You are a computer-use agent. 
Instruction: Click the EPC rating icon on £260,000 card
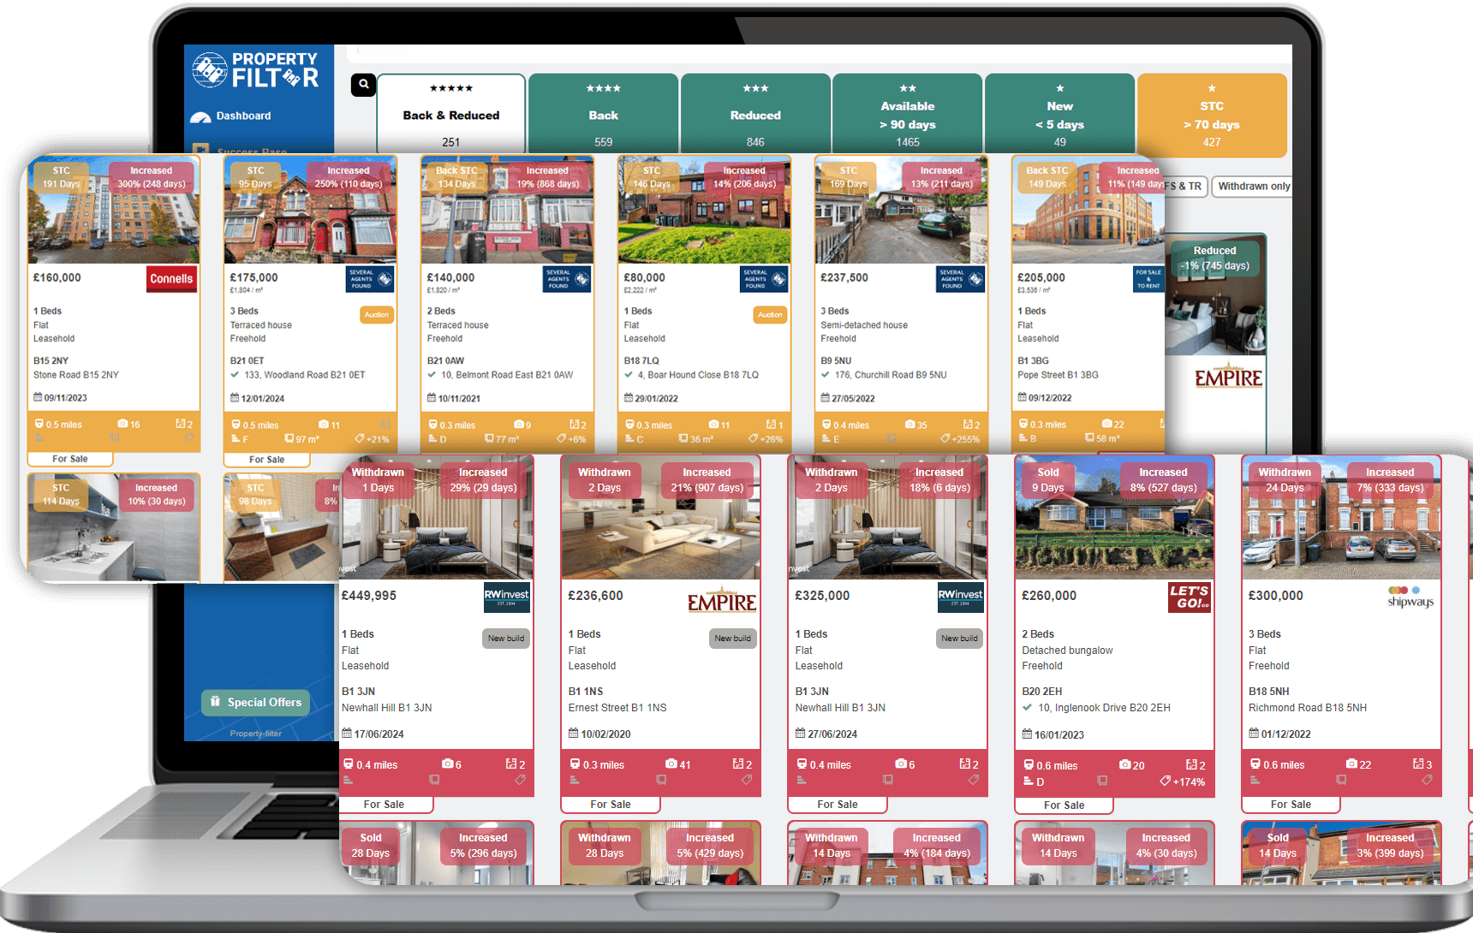coord(1029,781)
